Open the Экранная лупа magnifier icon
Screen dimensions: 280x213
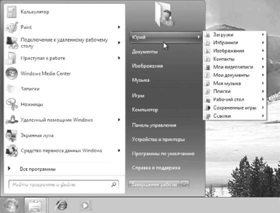click(x=11, y=135)
